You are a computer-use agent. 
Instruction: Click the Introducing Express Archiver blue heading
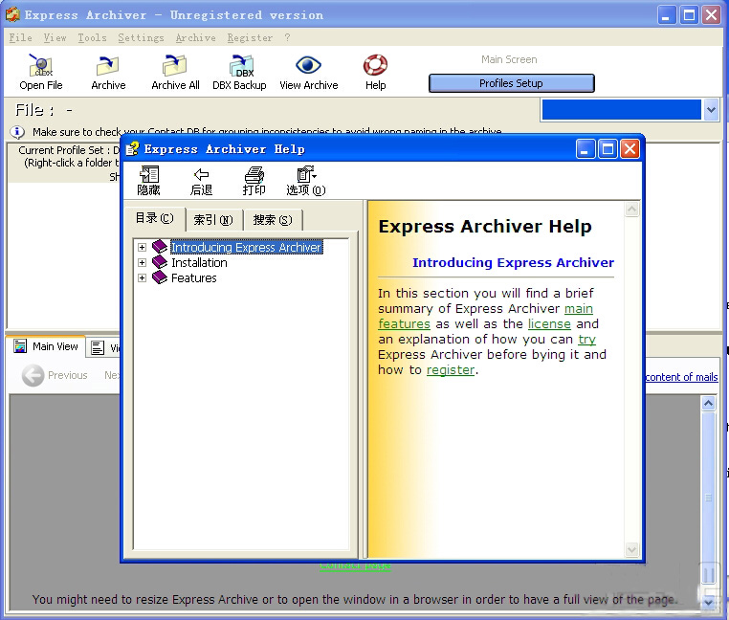514,263
